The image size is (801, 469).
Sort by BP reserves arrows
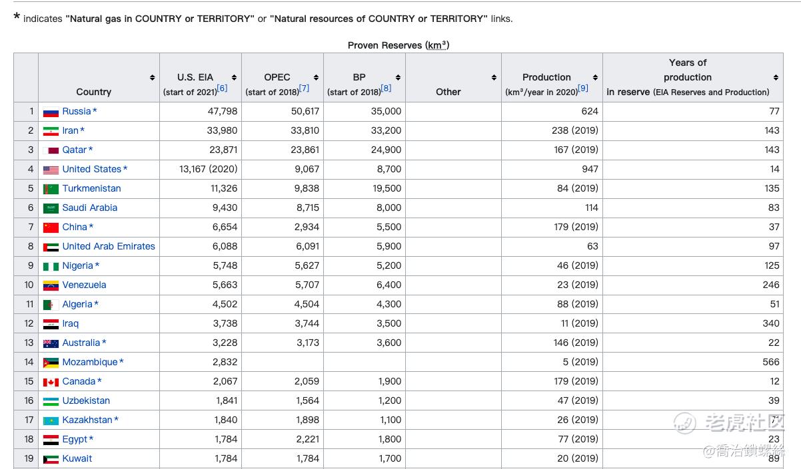[398, 78]
